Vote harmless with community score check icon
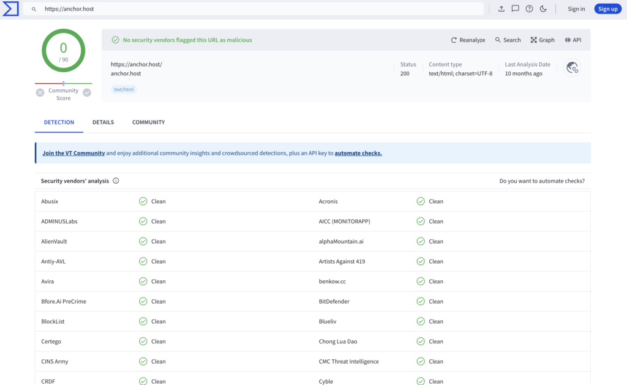This screenshot has width=627, height=385. tap(87, 92)
